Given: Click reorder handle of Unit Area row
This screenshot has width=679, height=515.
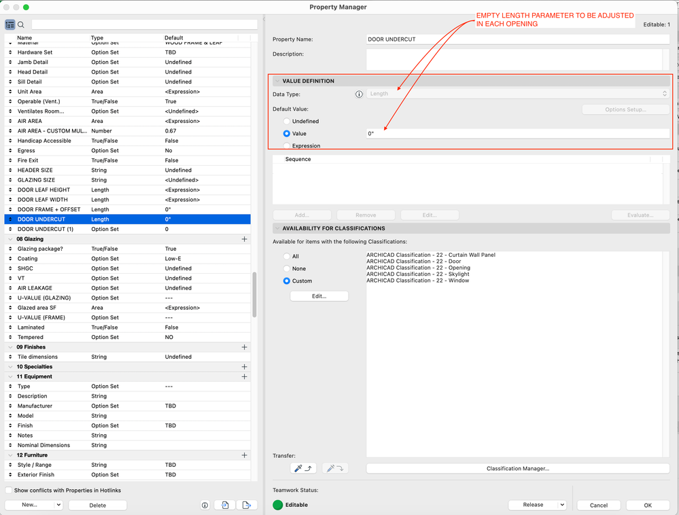Looking at the screenshot, I should click(10, 92).
